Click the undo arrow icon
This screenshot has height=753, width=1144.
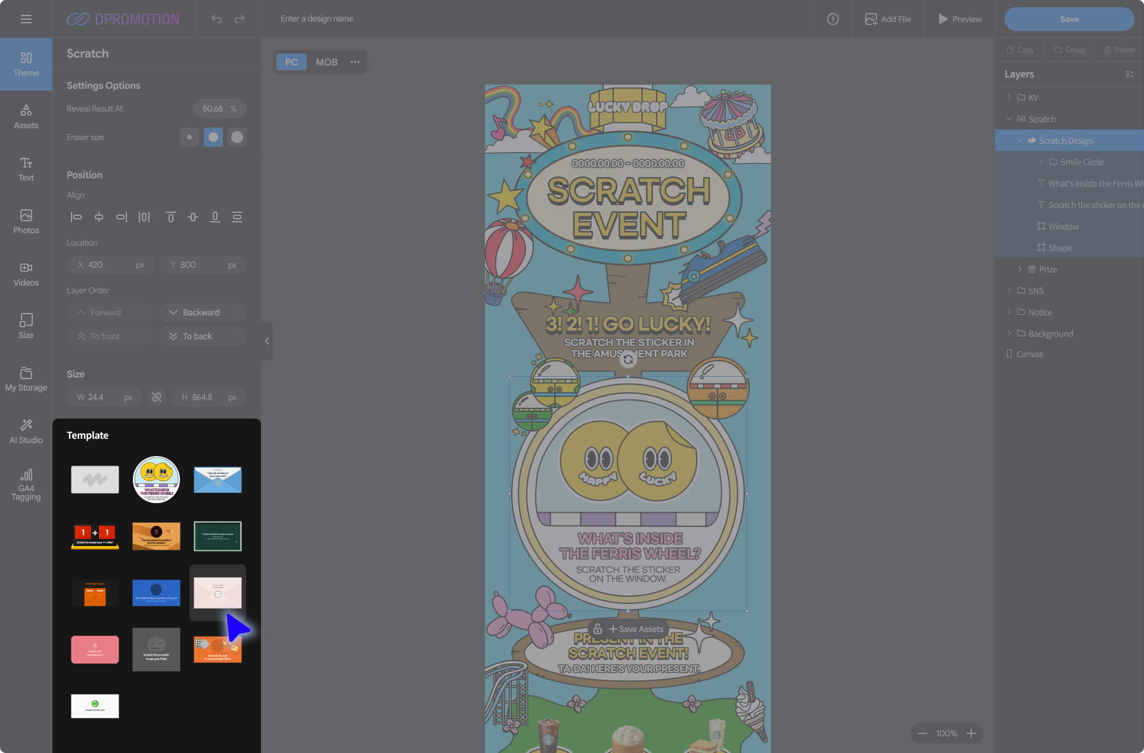(216, 19)
